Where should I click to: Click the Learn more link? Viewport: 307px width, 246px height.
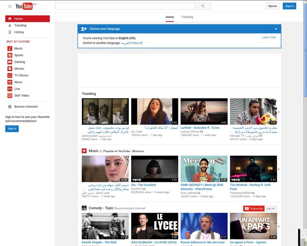(269, 37)
